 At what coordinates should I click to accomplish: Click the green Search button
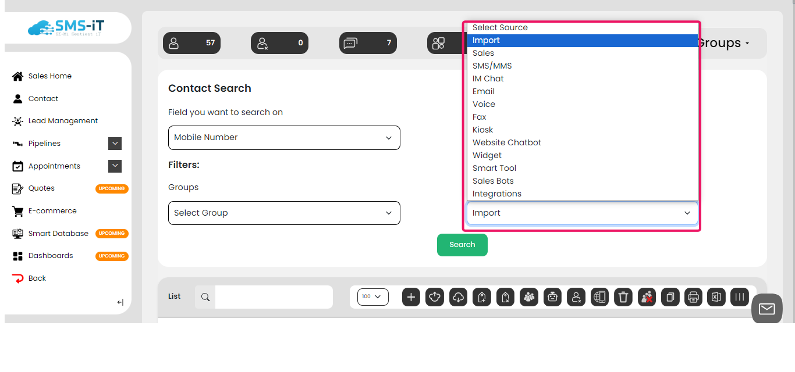coord(462,245)
